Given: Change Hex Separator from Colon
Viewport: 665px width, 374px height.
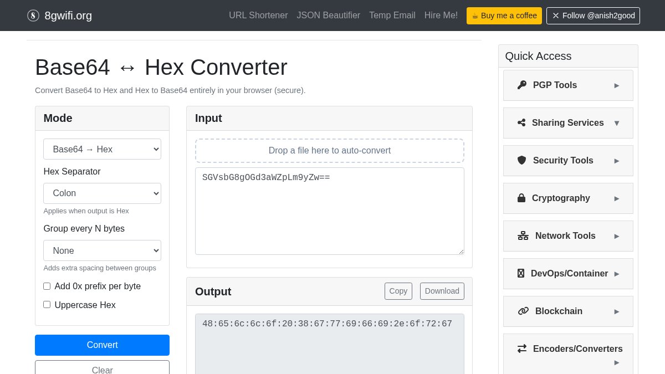Looking at the screenshot, I should point(102,193).
